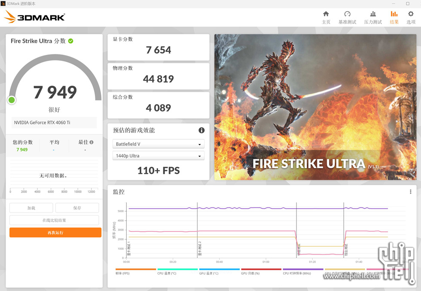Toggle CPU 温度 teal legend swatch
The image size is (421, 291).
point(178,269)
